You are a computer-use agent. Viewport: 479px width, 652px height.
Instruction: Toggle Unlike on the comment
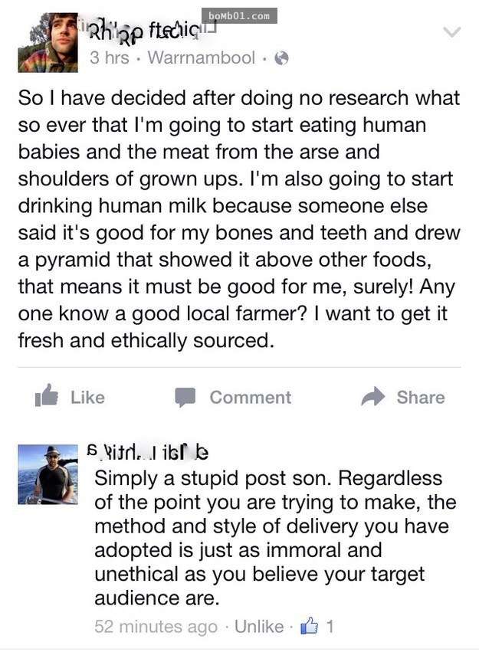[259, 626]
